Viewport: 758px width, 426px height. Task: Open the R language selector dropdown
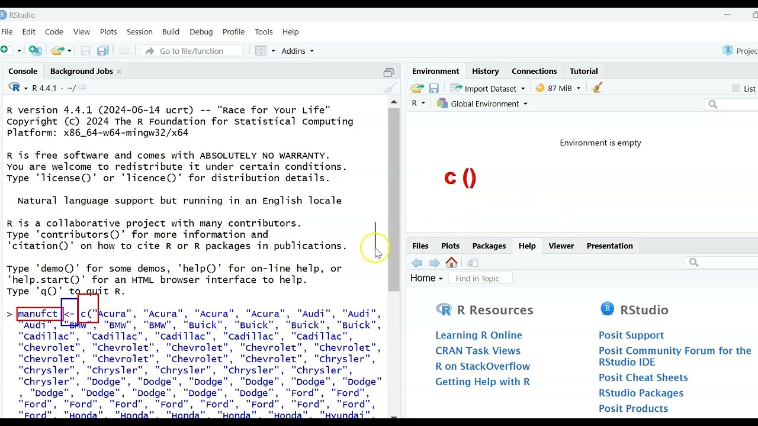[x=419, y=104]
